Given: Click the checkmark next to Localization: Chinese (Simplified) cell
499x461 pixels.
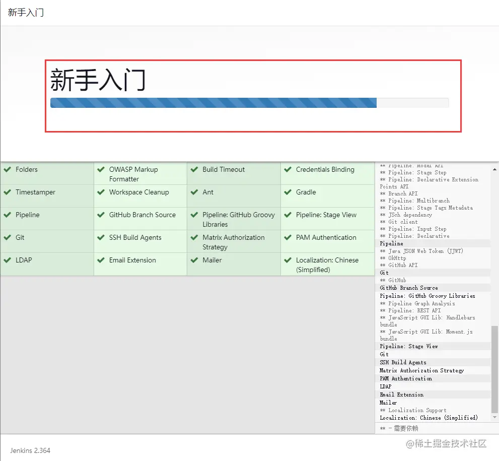Looking at the screenshot, I should click(288, 260).
